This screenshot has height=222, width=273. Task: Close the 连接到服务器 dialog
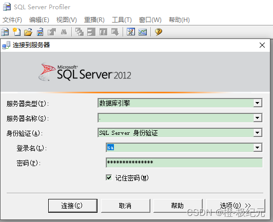coord(262,45)
